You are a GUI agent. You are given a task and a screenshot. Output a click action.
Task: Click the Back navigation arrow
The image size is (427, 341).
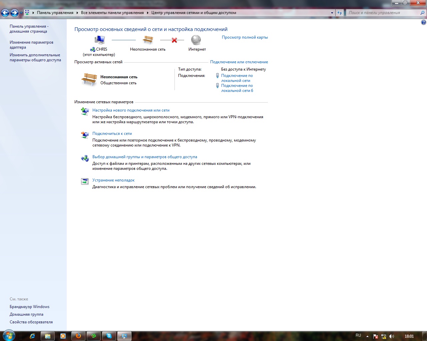coord(5,13)
